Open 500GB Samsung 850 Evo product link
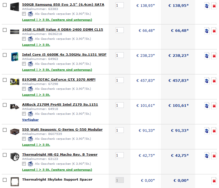Image resolution: width=219 pixels, height=188 pixels. (x=63, y=5)
